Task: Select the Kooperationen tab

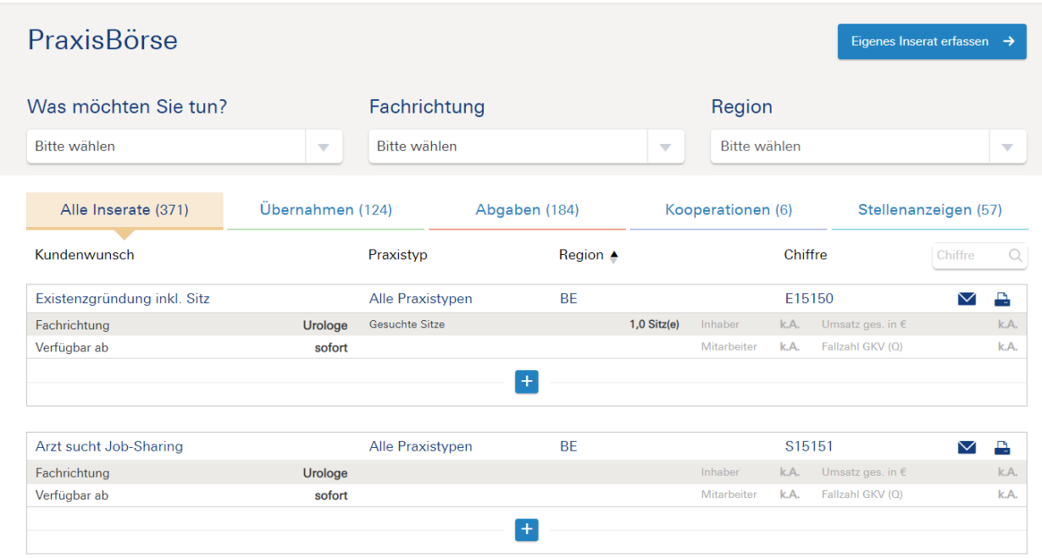Action: pyautogui.click(x=729, y=210)
